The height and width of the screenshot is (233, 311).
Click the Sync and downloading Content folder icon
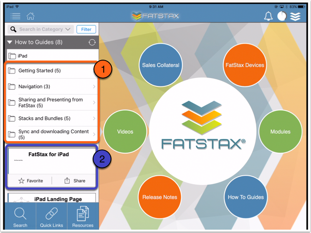click(12, 134)
